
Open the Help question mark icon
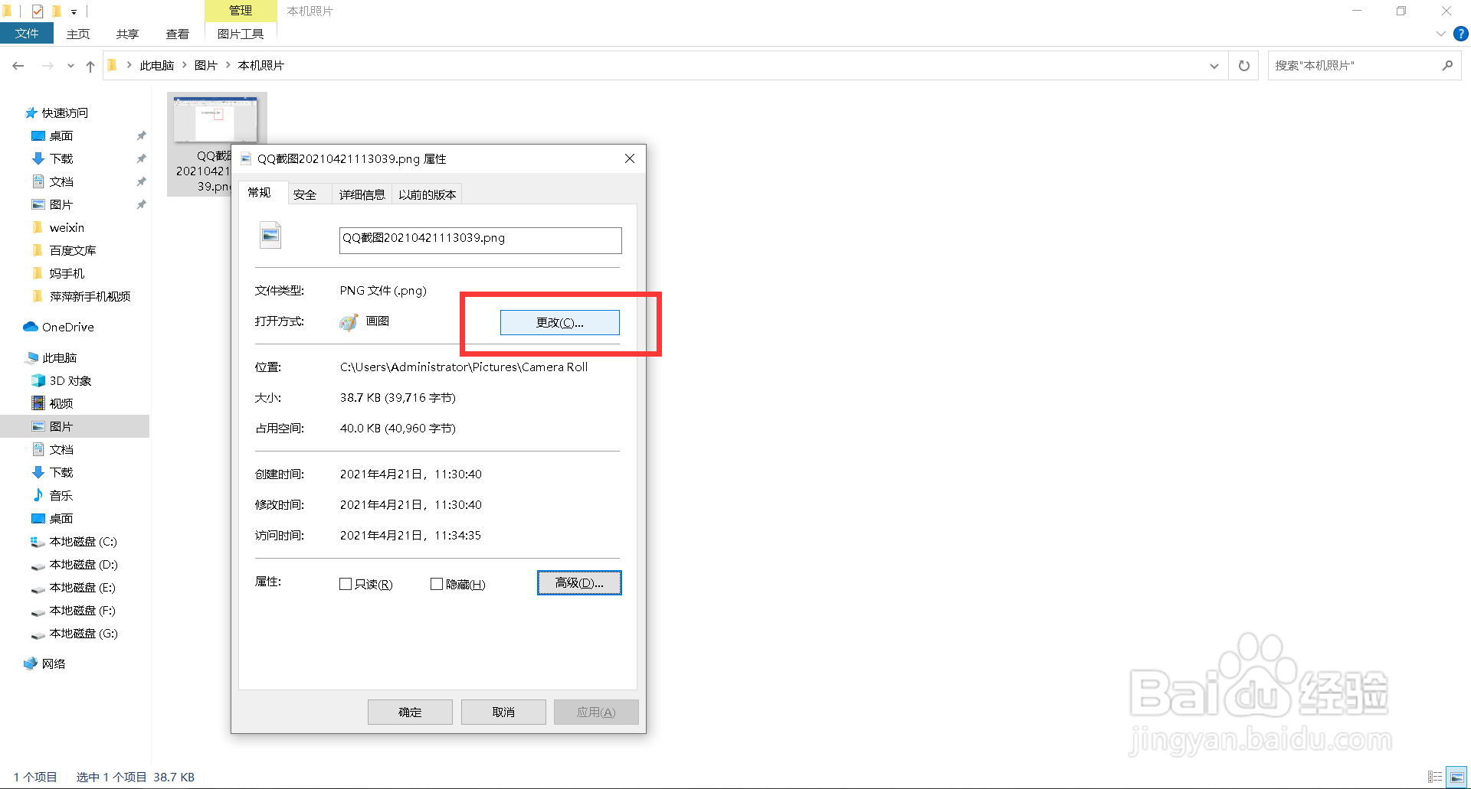click(1461, 34)
